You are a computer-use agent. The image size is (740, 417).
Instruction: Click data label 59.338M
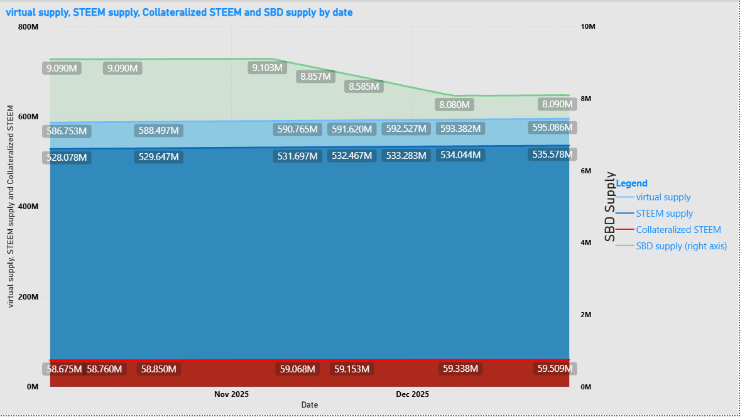(x=460, y=369)
